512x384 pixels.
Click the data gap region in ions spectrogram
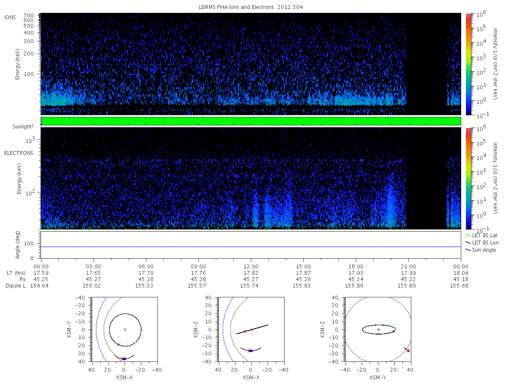(426, 64)
